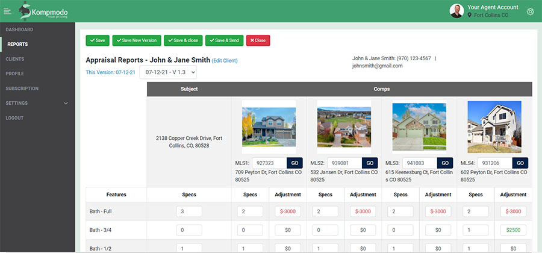This screenshot has height=253, width=542.
Task: Open the report version dropdown
Action: pos(168,72)
